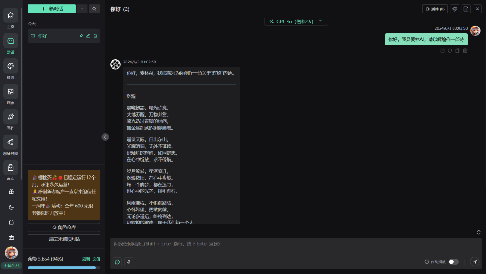The width and height of the screenshot is (486, 274).
Task: Collapse the conversation list side panel
Action: (x=105, y=137)
